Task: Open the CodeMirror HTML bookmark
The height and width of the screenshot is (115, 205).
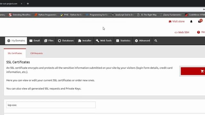Action: tap(195, 15)
